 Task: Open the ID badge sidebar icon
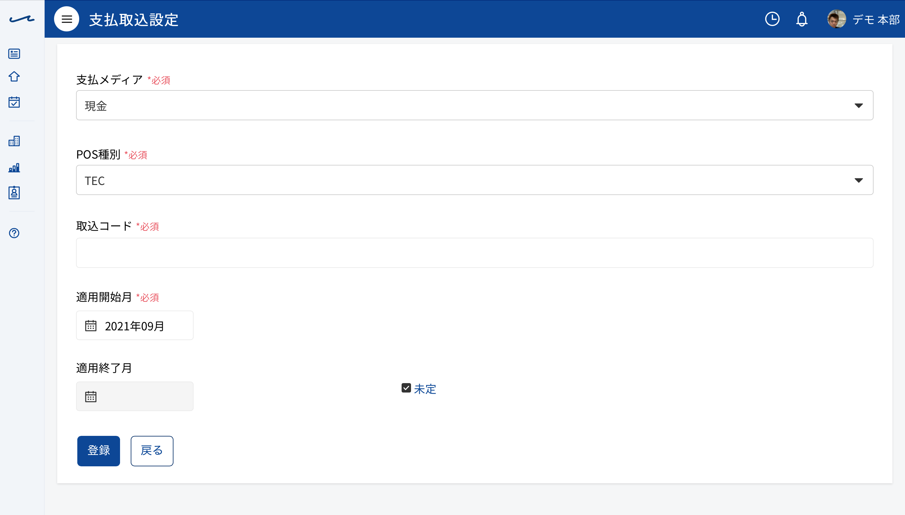click(14, 193)
